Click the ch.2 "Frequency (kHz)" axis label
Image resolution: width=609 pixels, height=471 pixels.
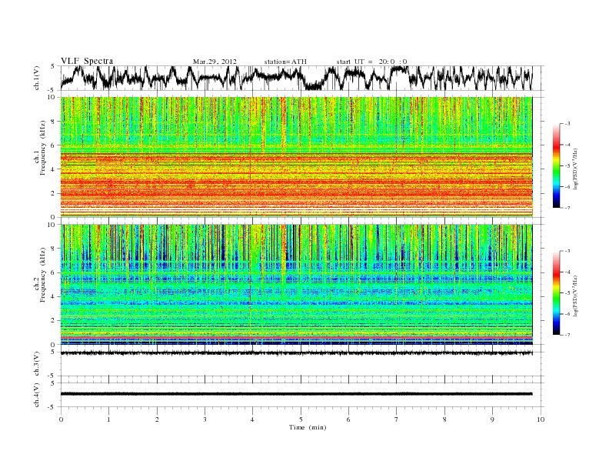pos(43,276)
